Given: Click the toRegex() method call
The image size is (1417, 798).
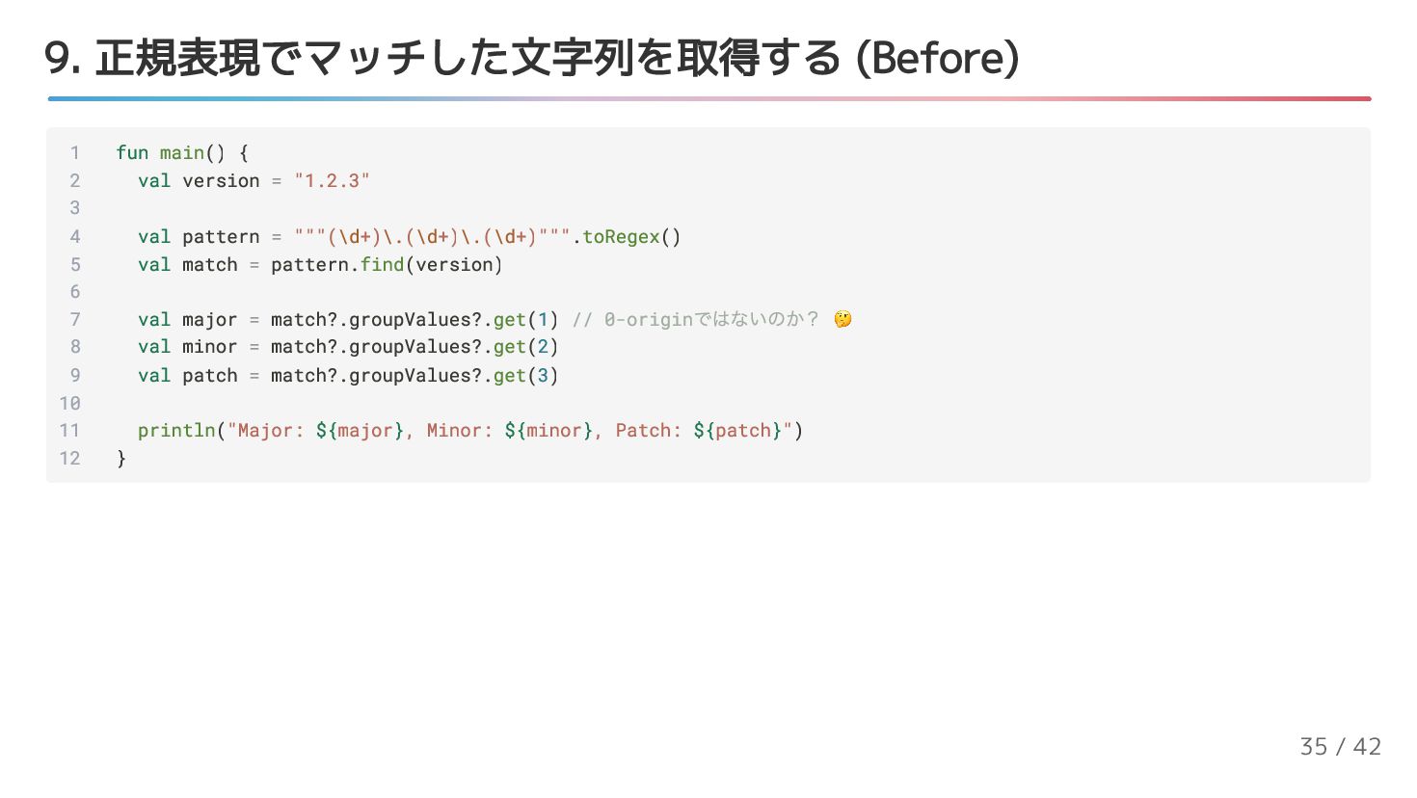Looking at the screenshot, I should pyautogui.click(x=631, y=236).
